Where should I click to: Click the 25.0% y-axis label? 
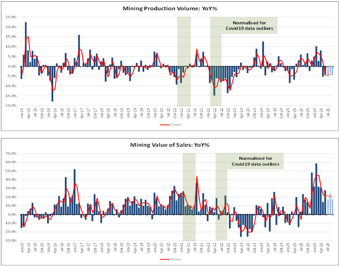(x=12, y=17)
